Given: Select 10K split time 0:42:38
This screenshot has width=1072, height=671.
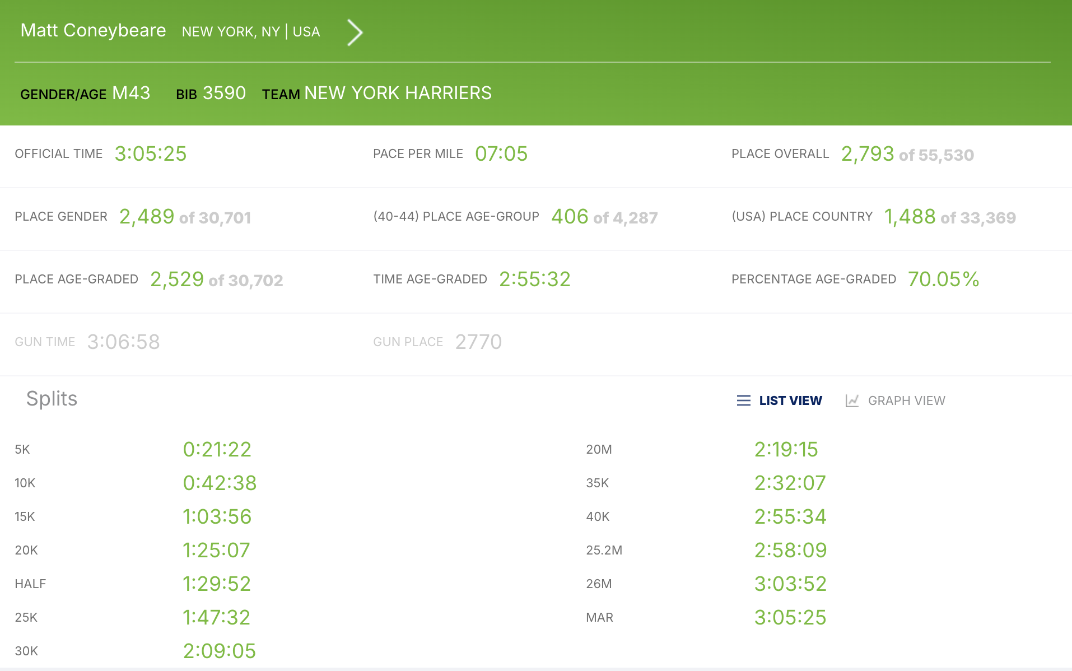Looking at the screenshot, I should [x=220, y=483].
